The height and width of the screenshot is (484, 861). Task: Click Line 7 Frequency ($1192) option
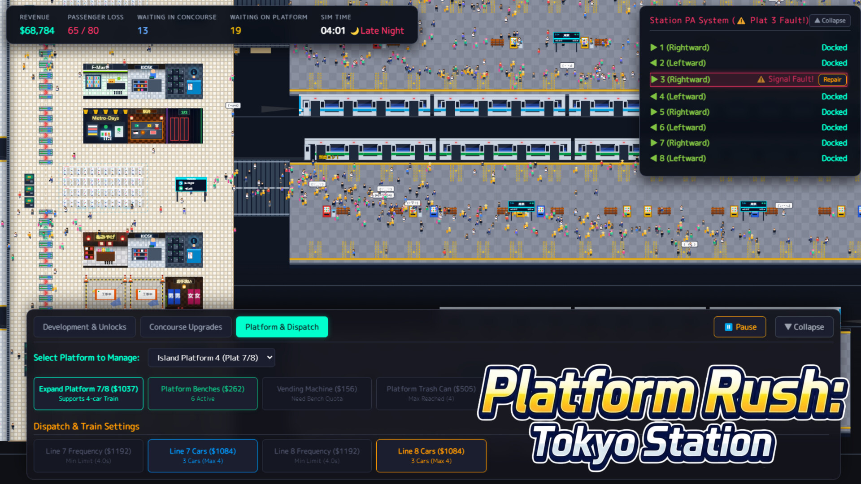coord(88,456)
